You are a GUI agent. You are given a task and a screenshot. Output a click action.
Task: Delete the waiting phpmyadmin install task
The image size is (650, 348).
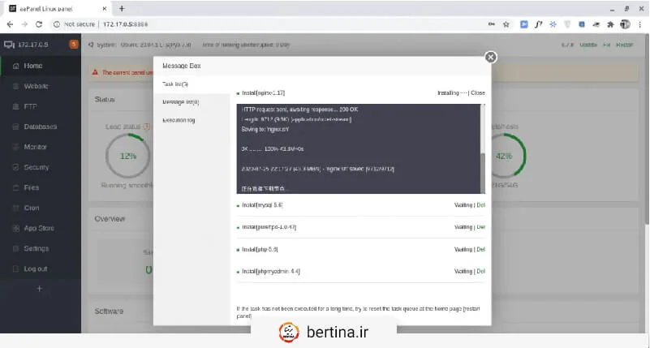click(x=480, y=271)
